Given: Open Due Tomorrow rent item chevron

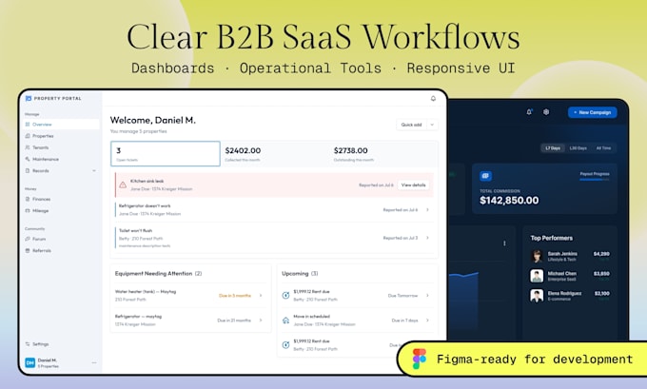Looking at the screenshot, I should click(427, 296).
